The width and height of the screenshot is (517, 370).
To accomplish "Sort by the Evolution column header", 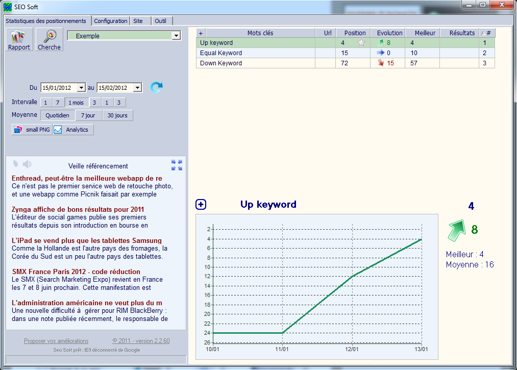I will tap(388, 33).
